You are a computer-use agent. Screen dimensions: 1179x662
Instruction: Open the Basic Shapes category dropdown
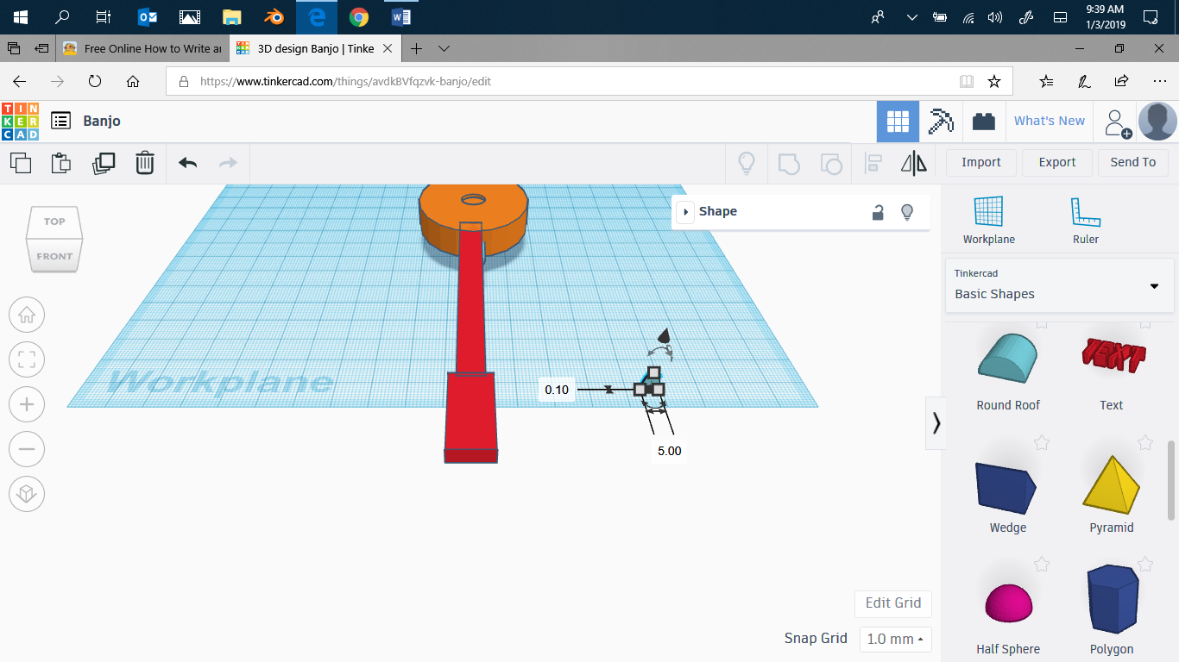click(x=1060, y=285)
